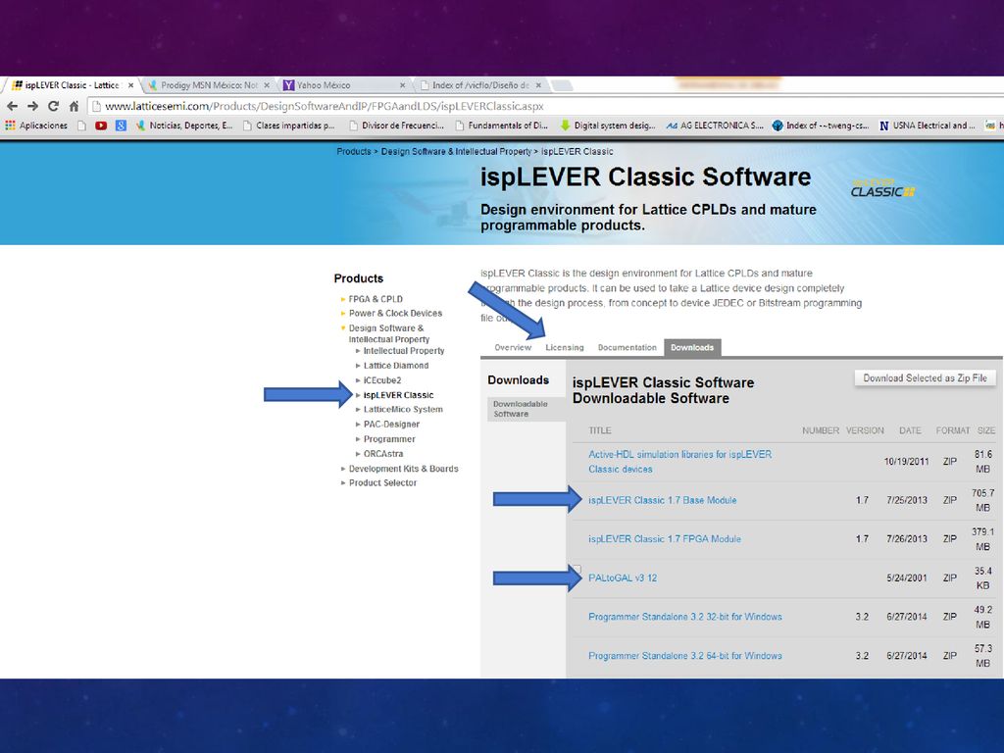Click the 7/25/2013 date cell
The image size is (1004, 753).
[907, 500]
